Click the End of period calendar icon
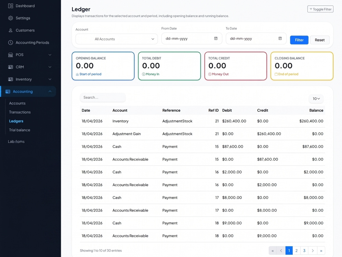Image resolution: width=342 pixels, height=257 pixels. coord(276,74)
